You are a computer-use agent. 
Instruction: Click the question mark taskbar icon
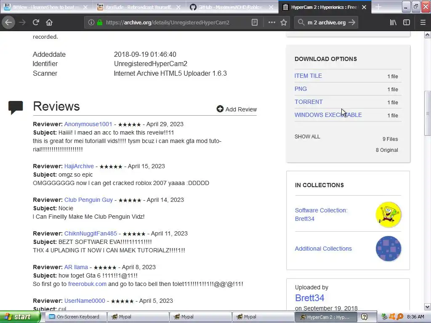[x=364, y=317]
